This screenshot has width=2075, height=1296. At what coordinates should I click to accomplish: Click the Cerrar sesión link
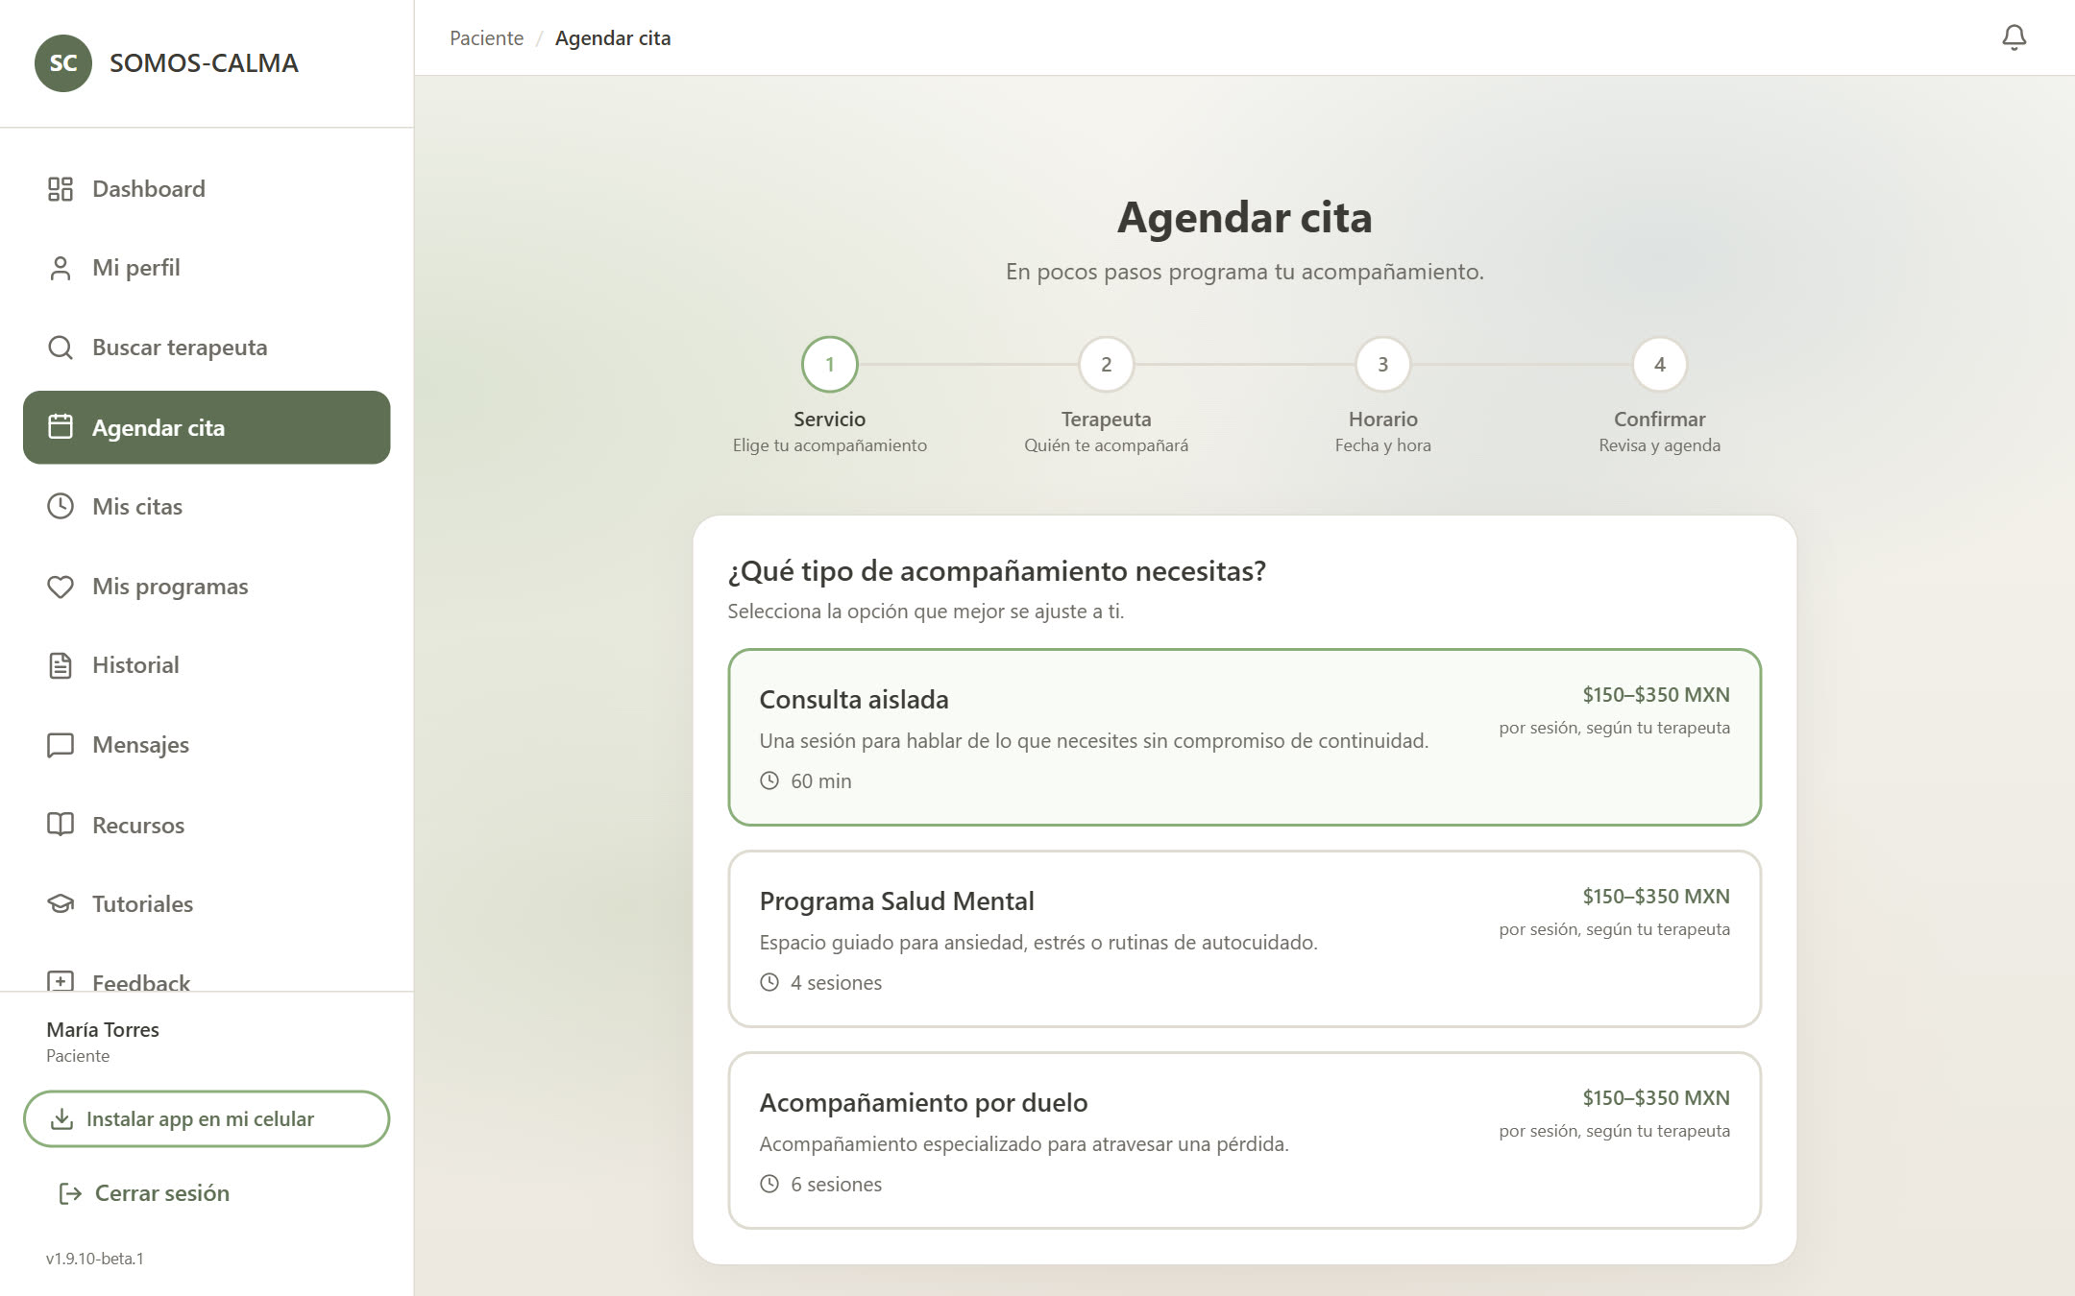[144, 1193]
